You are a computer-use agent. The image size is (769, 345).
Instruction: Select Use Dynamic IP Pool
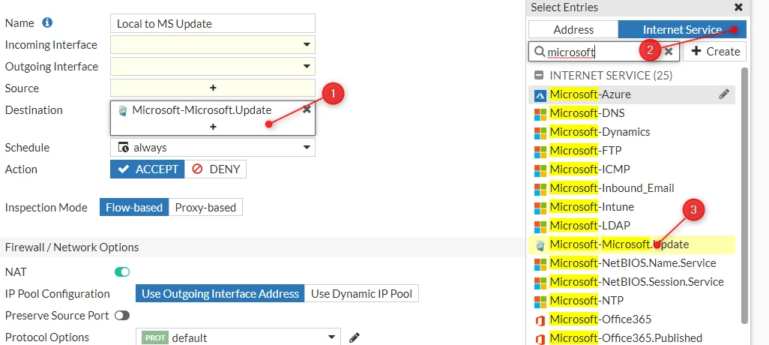pos(361,294)
